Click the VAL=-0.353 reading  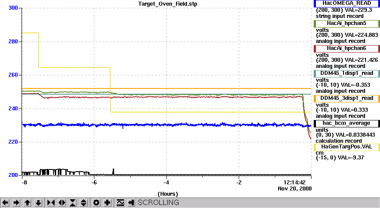coord(355,85)
